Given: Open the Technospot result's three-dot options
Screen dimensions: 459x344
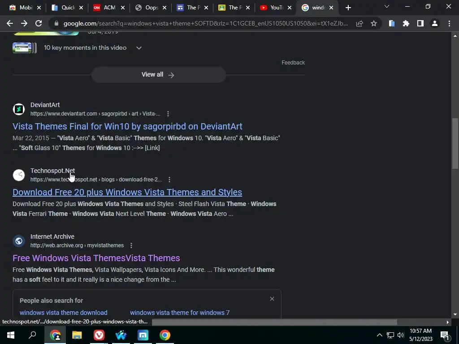Looking at the screenshot, I should [169, 180].
